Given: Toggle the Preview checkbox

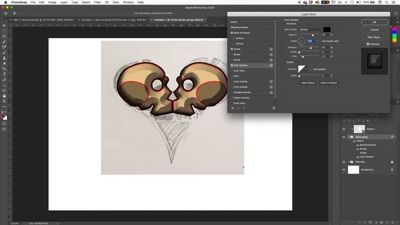Looking at the screenshot, I should (x=368, y=44).
